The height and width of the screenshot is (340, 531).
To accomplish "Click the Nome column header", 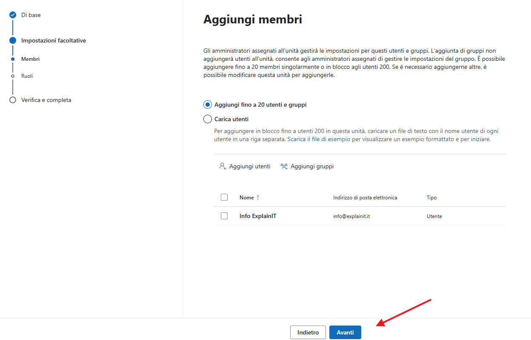I will (x=246, y=198).
